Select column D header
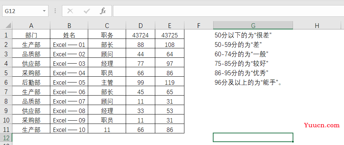344x145 pixels. pyautogui.click(x=141, y=25)
